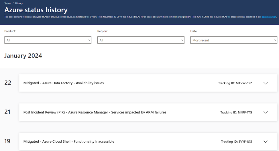Viewport: 279px width, 151px height.
Task: Select History in the breadcrumb
Action: tap(19, 3)
